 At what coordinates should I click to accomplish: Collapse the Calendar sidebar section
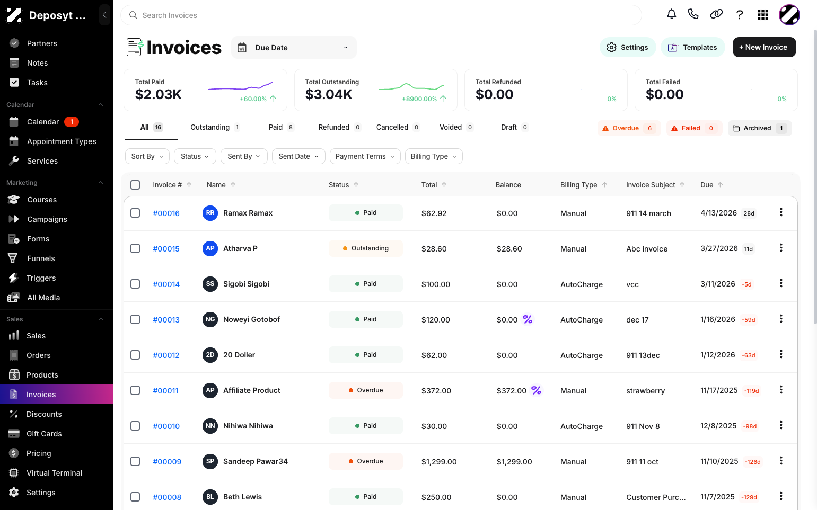[101, 105]
